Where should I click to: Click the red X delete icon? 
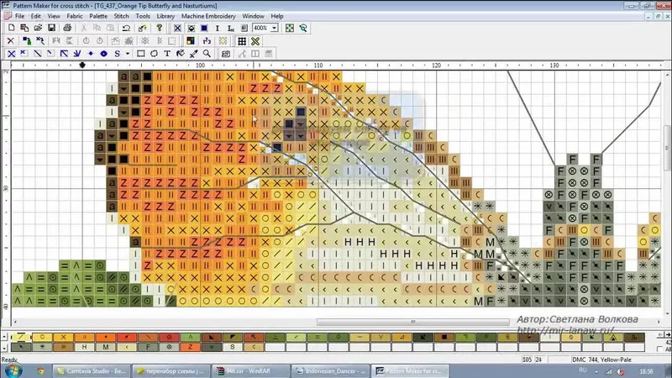(x=11, y=41)
